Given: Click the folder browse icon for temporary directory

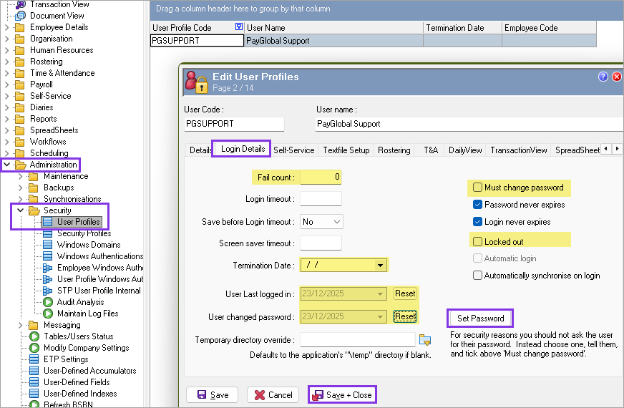Looking at the screenshot, I should [x=425, y=339].
